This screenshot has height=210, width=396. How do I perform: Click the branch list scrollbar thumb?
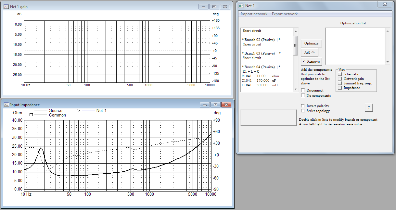296,45
